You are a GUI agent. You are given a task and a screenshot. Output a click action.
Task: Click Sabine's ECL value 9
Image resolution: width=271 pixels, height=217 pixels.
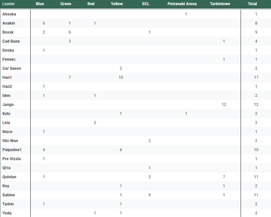click(x=150, y=195)
